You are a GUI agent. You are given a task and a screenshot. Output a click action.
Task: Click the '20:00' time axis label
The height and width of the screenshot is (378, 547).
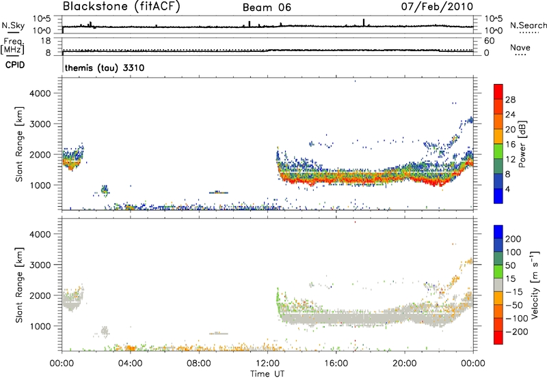pyautogui.click(x=404, y=364)
